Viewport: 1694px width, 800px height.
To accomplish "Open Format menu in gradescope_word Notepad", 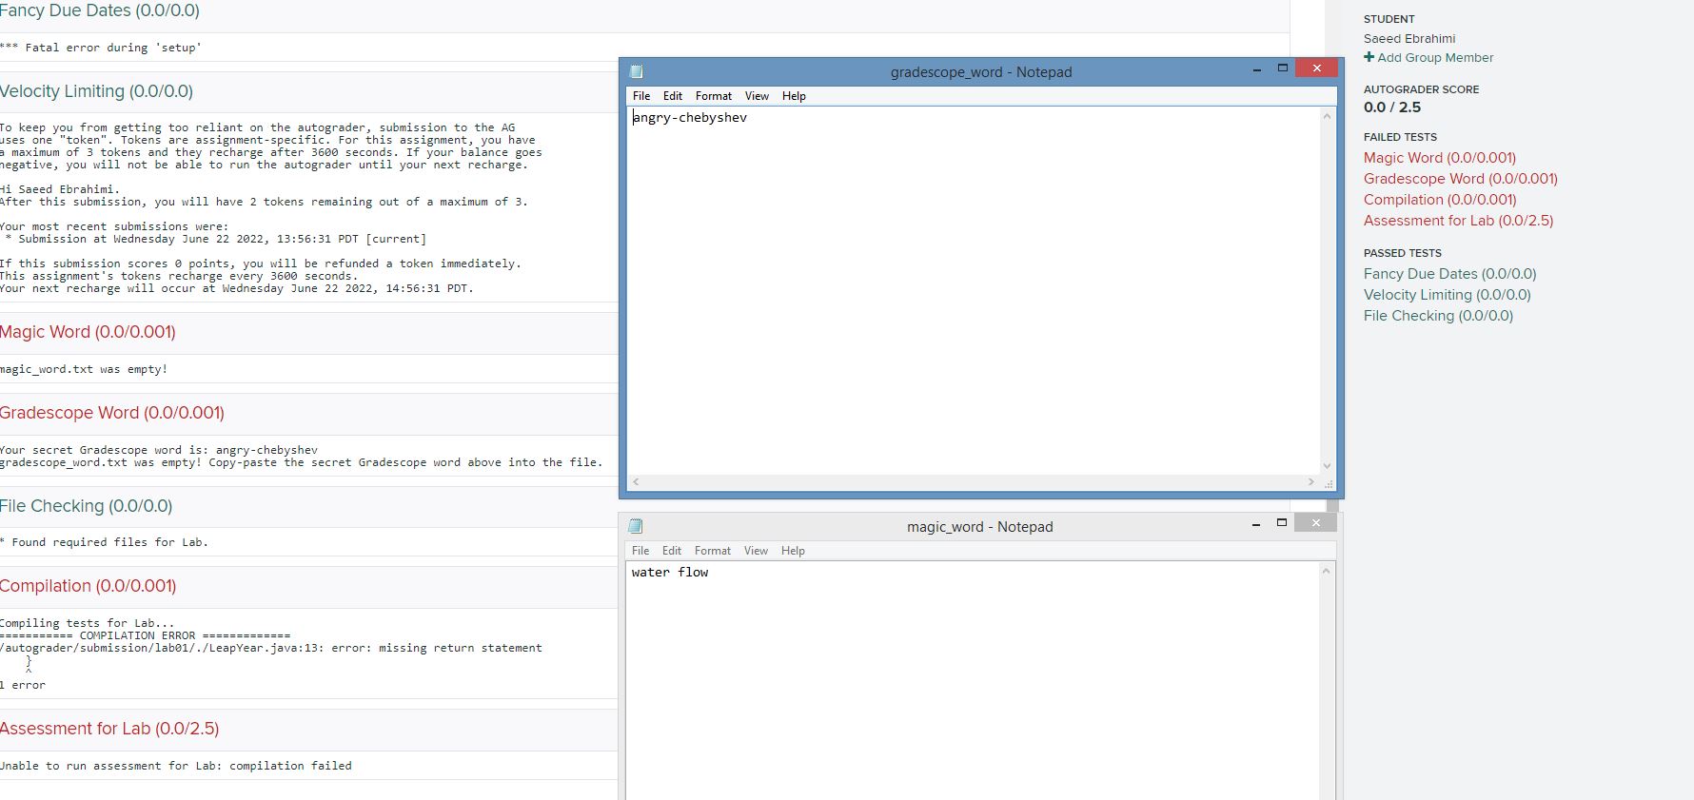I will click(x=713, y=96).
